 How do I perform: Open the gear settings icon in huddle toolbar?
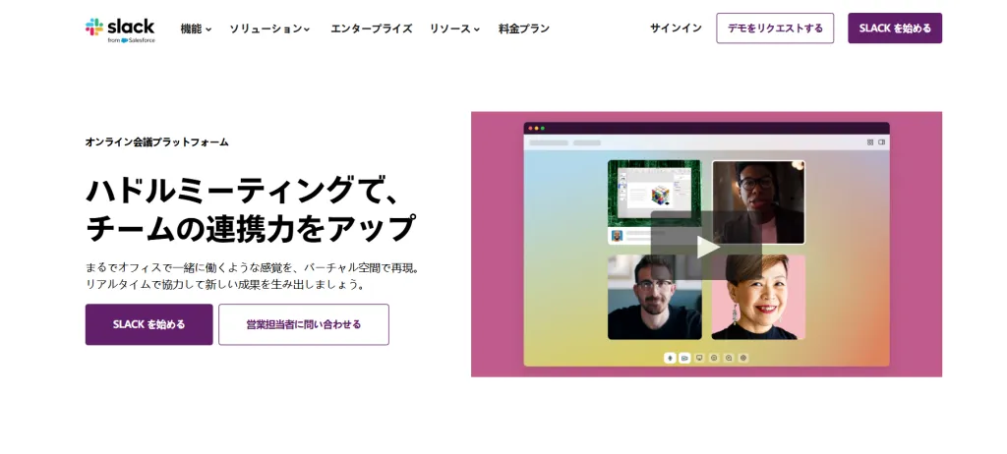(x=743, y=358)
